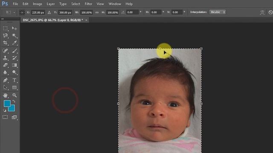Select the Brush tool
The width and height of the screenshot is (273, 153).
[14, 51]
